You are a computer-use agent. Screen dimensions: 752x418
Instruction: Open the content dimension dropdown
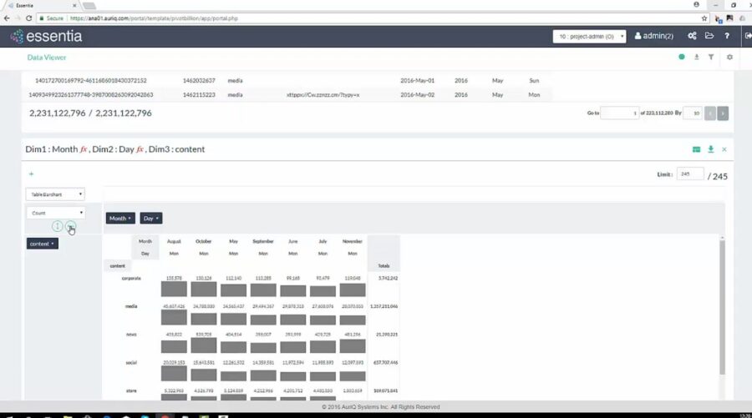tap(43, 244)
